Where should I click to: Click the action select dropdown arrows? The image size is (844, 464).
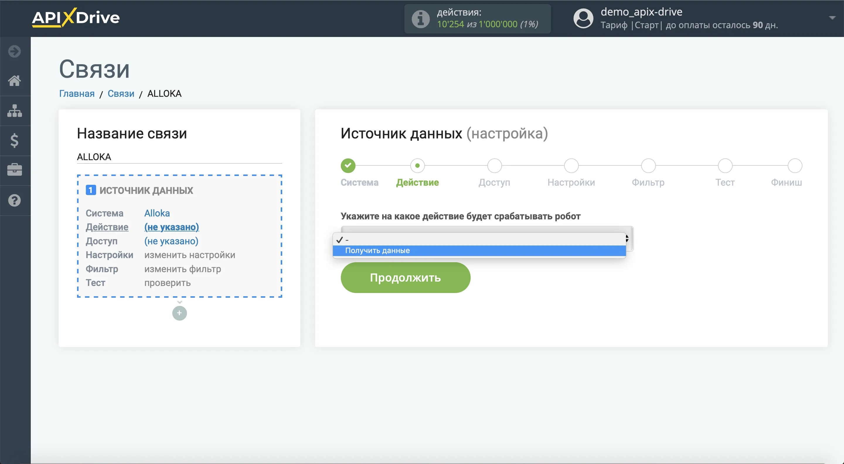click(627, 238)
